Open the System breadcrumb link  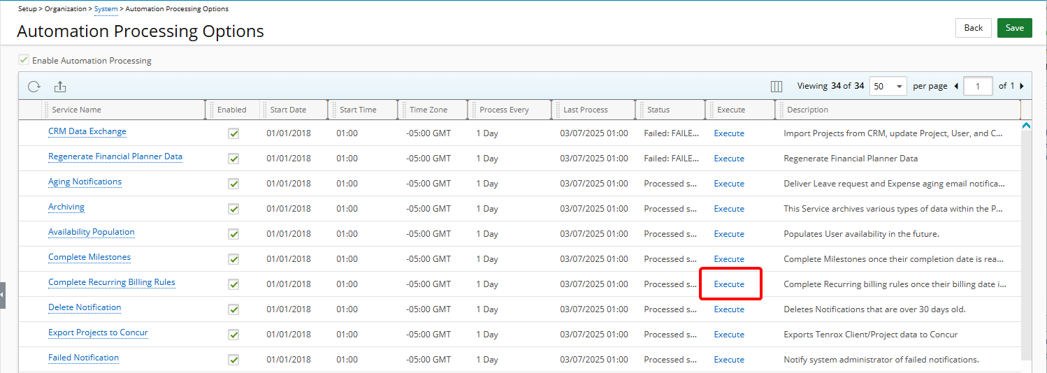click(106, 9)
